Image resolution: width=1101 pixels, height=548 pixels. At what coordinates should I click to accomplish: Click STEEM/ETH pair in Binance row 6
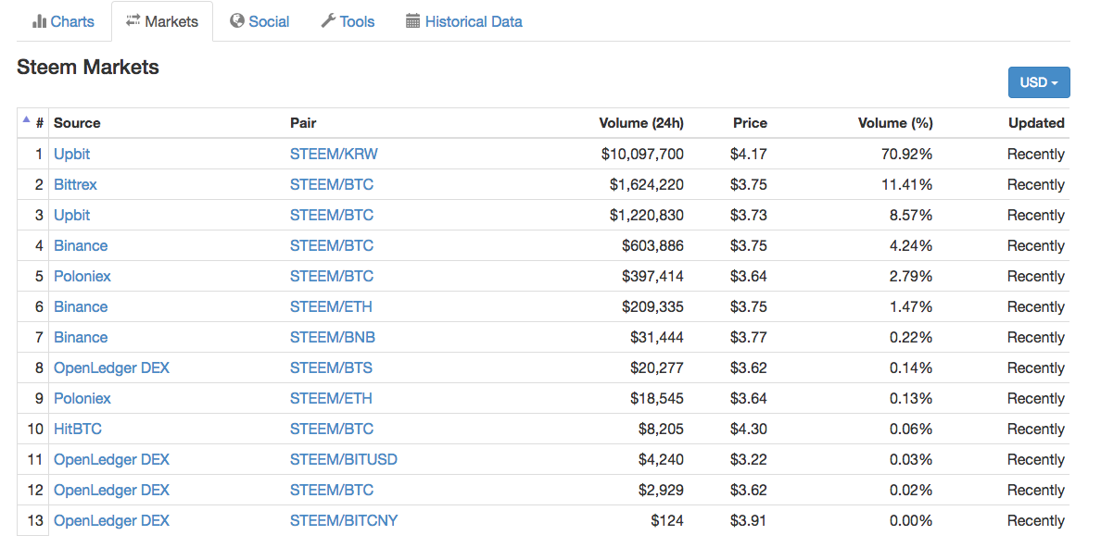331,306
